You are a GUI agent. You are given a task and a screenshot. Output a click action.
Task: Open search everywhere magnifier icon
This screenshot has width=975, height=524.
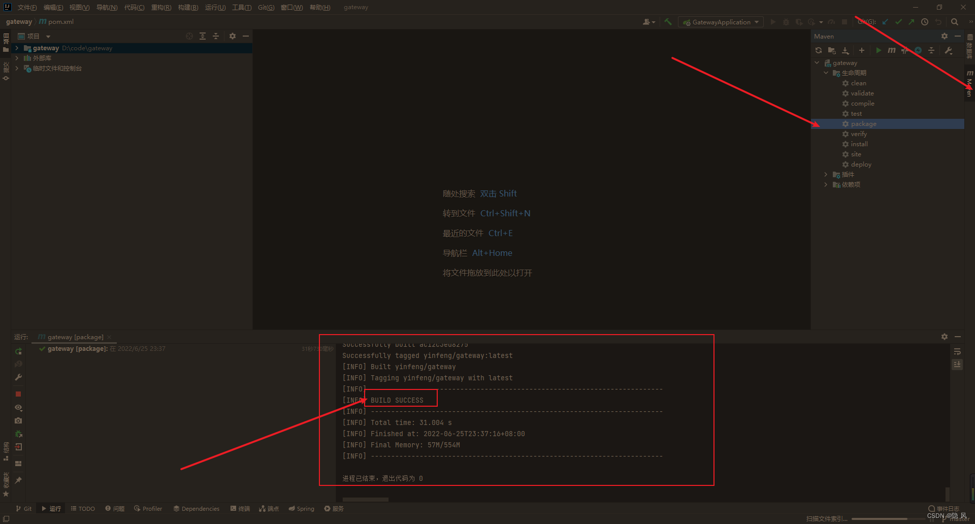click(955, 22)
